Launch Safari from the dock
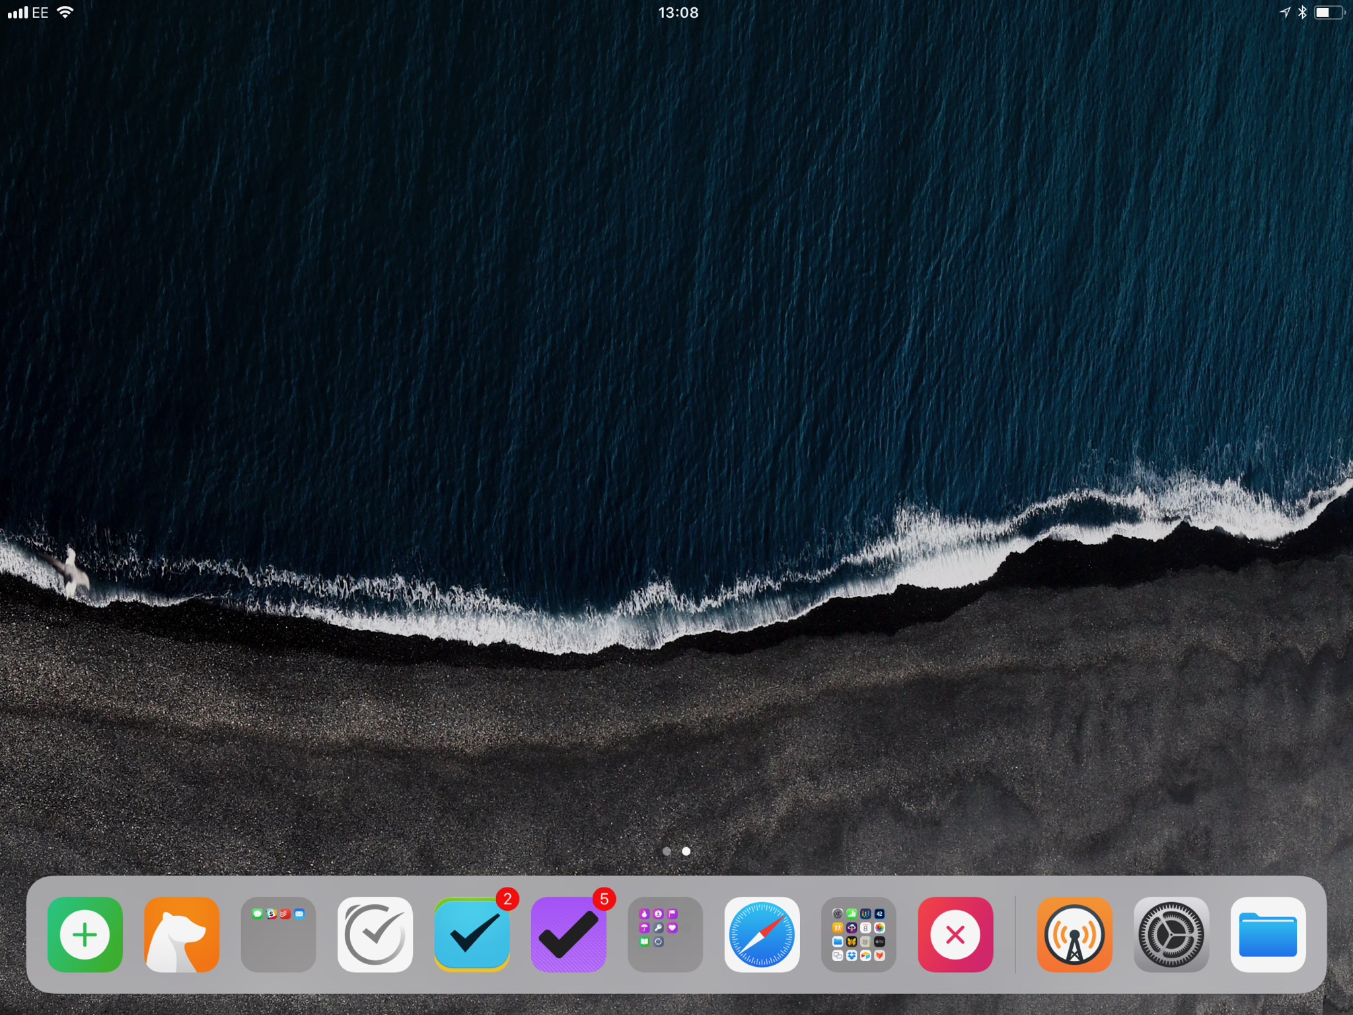Screen dimensions: 1353x1015 (x=762, y=934)
